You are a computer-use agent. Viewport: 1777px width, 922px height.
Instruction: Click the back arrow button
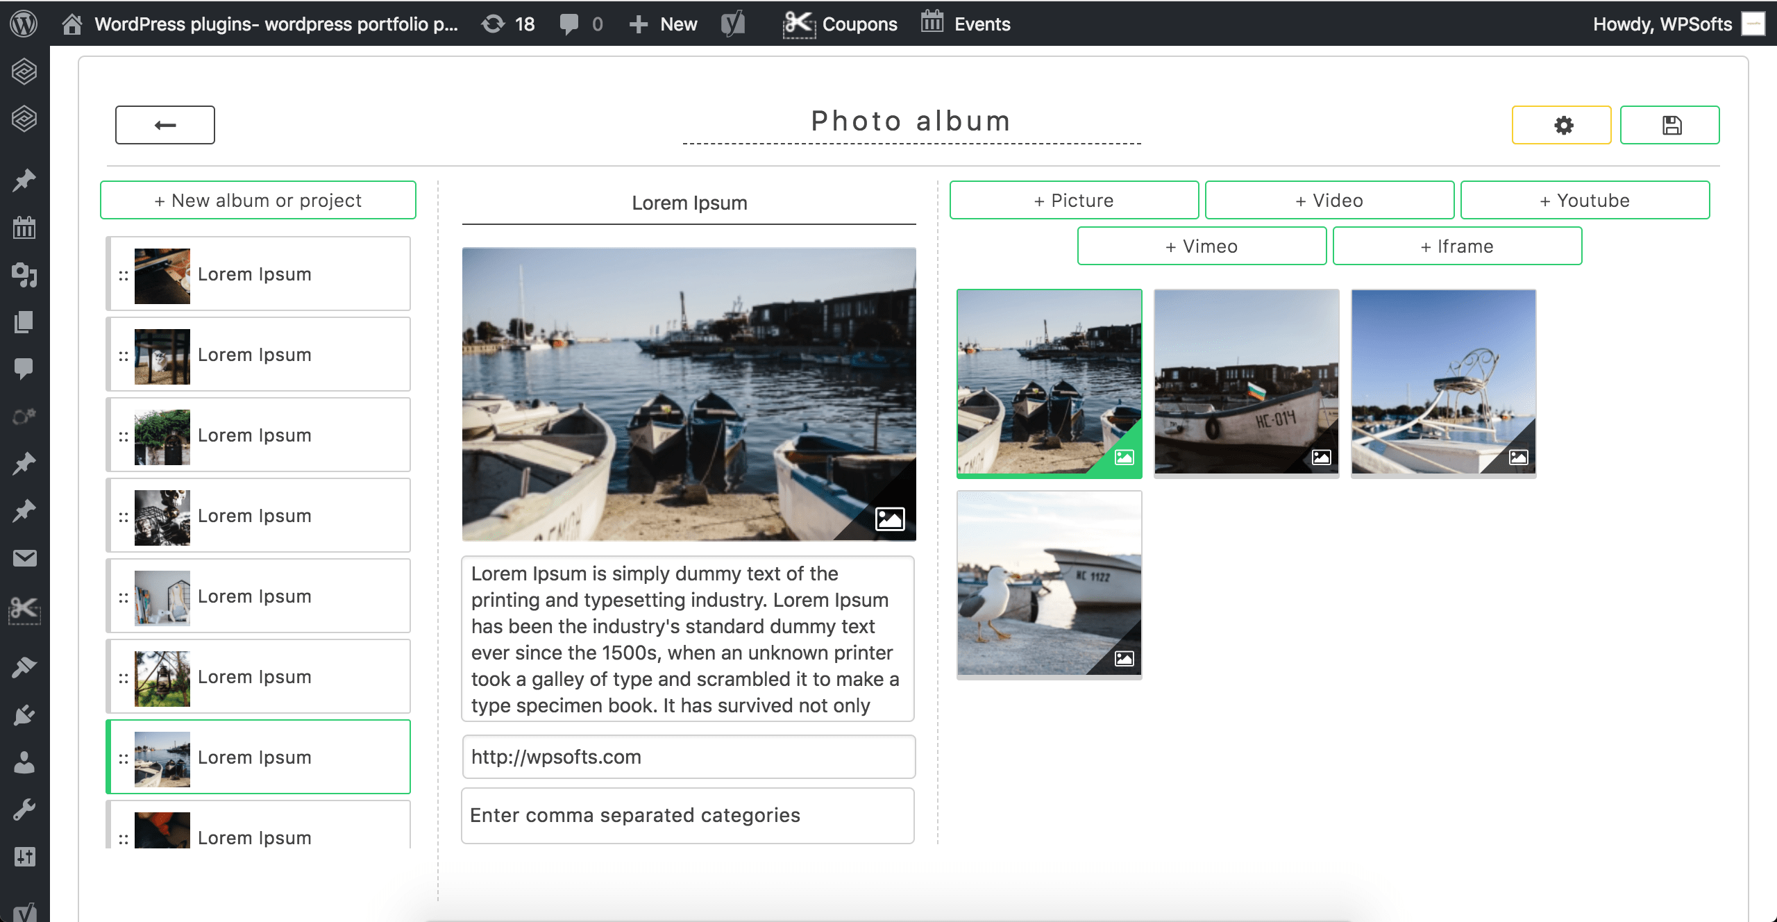coord(165,125)
